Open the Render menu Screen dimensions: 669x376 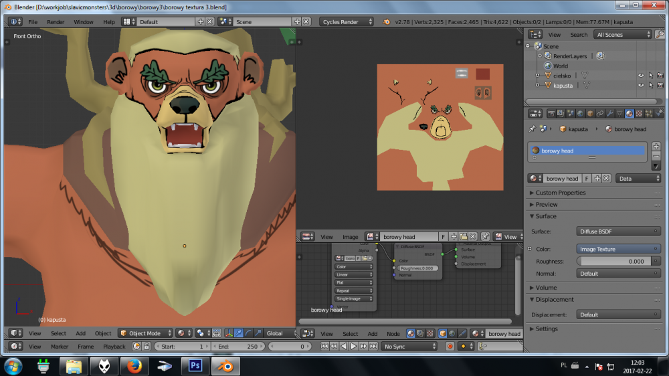[56, 22]
